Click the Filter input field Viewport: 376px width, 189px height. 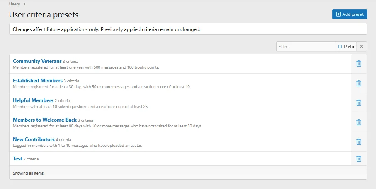pos(306,46)
